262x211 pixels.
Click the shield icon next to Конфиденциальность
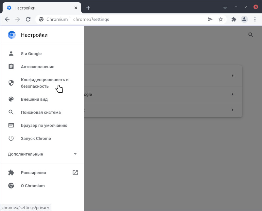click(11, 83)
